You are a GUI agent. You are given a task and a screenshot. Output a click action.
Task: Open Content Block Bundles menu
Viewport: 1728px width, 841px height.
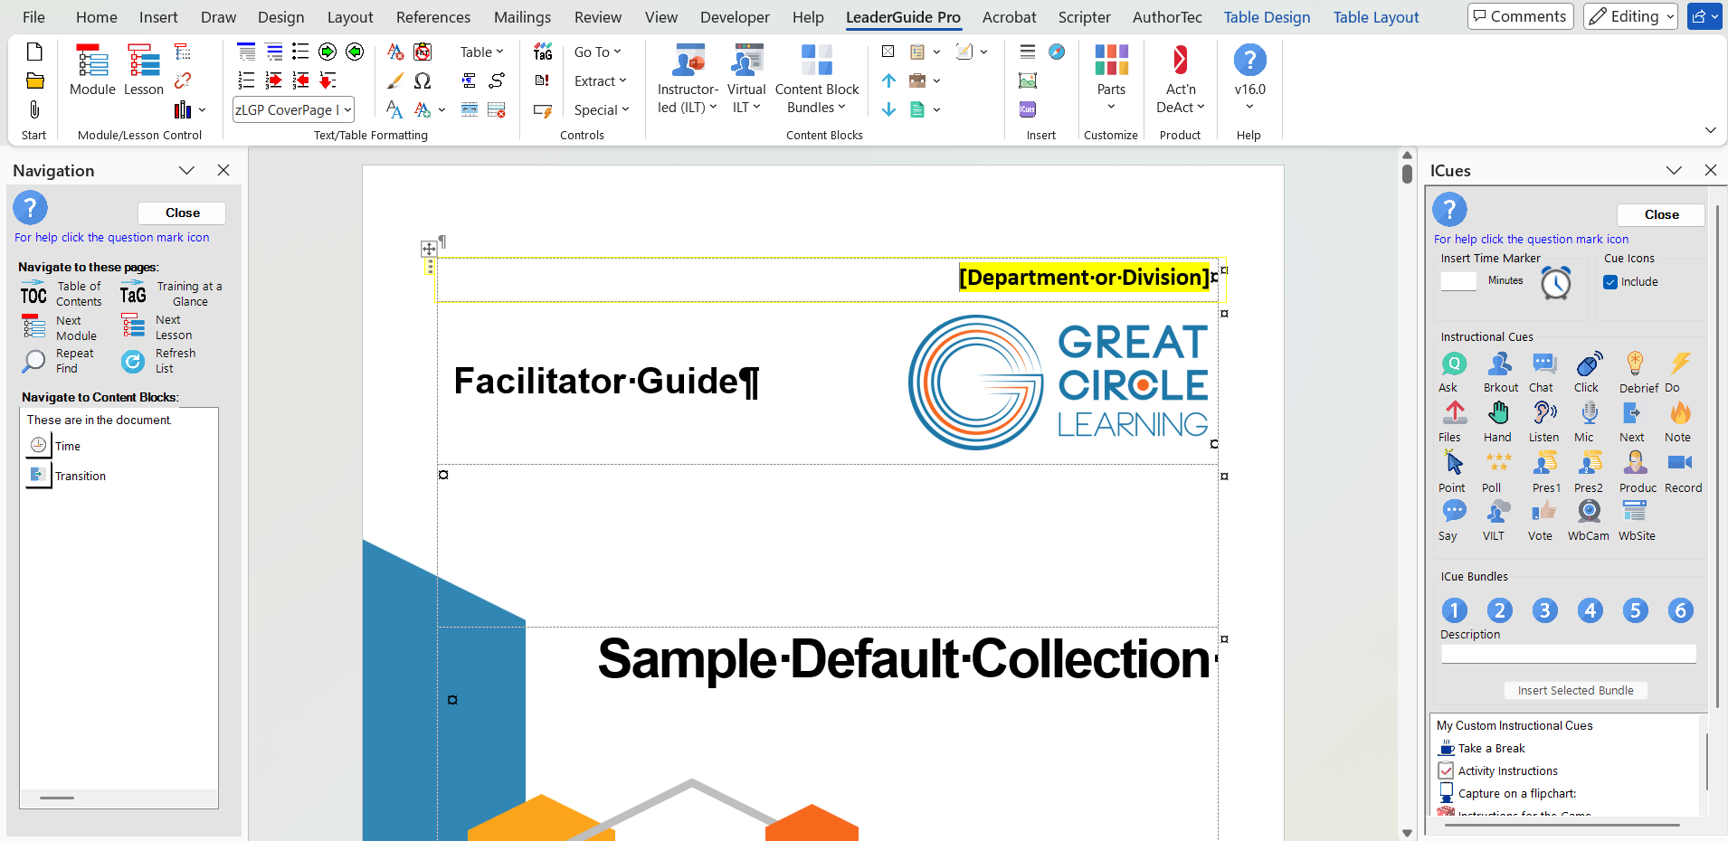point(817,80)
